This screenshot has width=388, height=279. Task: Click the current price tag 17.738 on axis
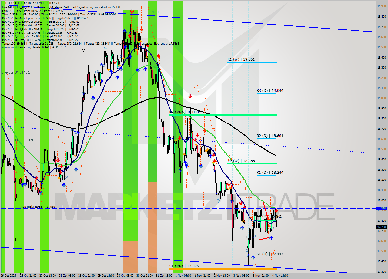381,227
